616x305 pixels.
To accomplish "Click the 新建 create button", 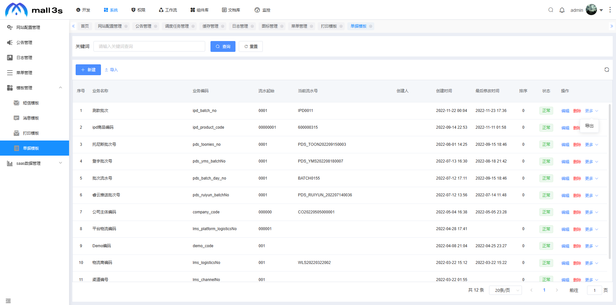I will click(88, 70).
